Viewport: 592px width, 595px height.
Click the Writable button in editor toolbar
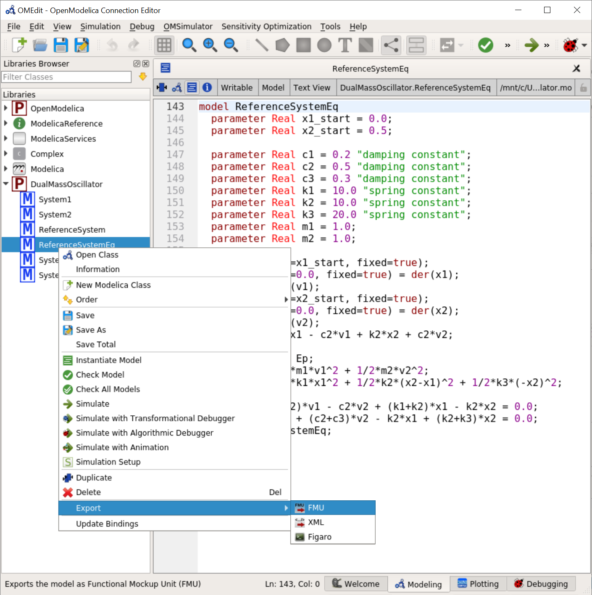pyautogui.click(x=237, y=88)
